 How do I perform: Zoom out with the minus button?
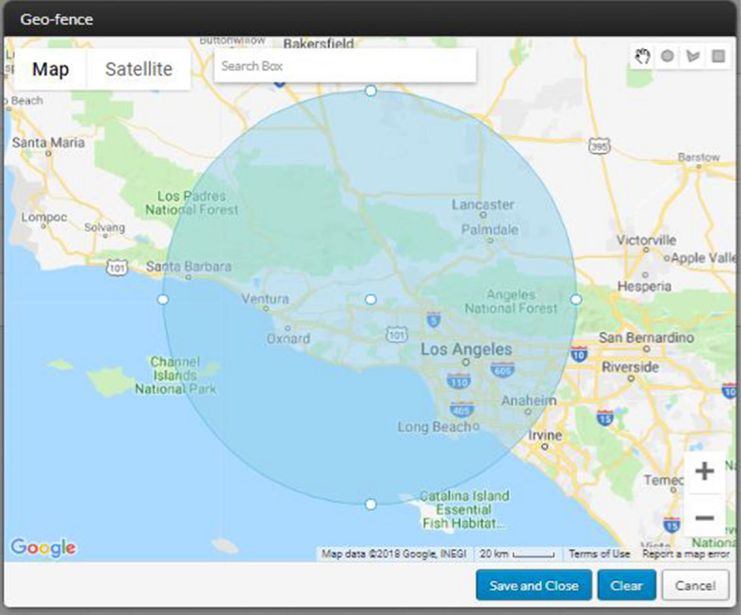point(703,517)
